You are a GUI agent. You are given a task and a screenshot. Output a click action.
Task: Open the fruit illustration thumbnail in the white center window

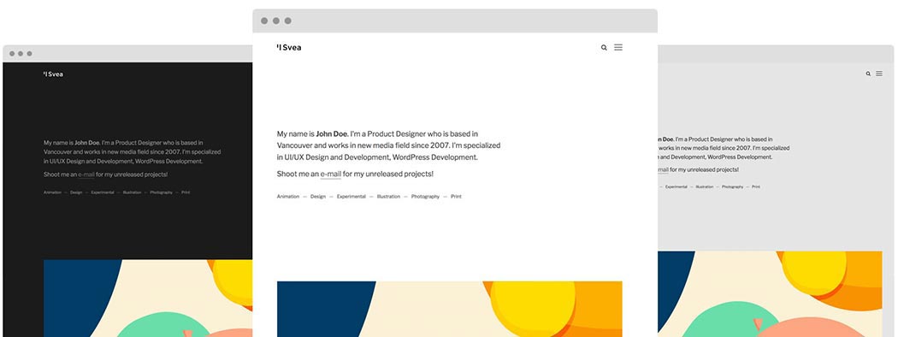click(x=450, y=309)
